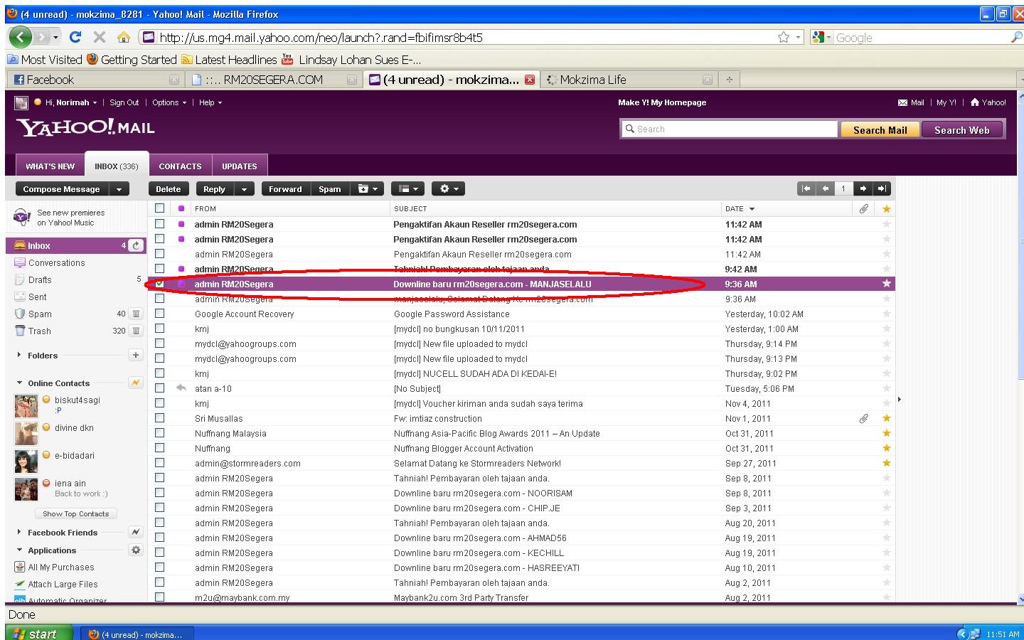Open the Move to folder dropdown
1024x640 pixels.
tap(368, 189)
